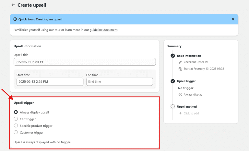Image resolution: width=249 pixels, height=151 pixels.
Task: Click the plus icon to add method
Action: tap(180, 113)
